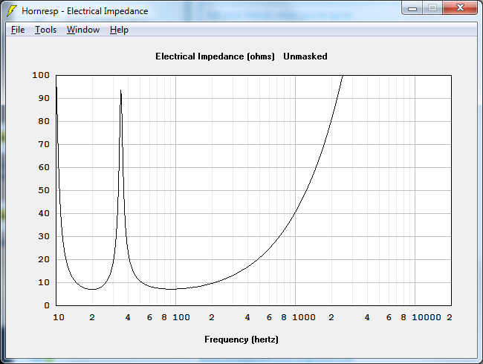Viewport: 483px width, 364px height.
Task: Click the '50' label on ohms axis
Action: pos(44,190)
